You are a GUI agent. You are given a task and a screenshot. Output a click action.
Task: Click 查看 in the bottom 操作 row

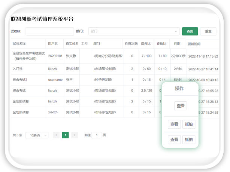pos(174,140)
